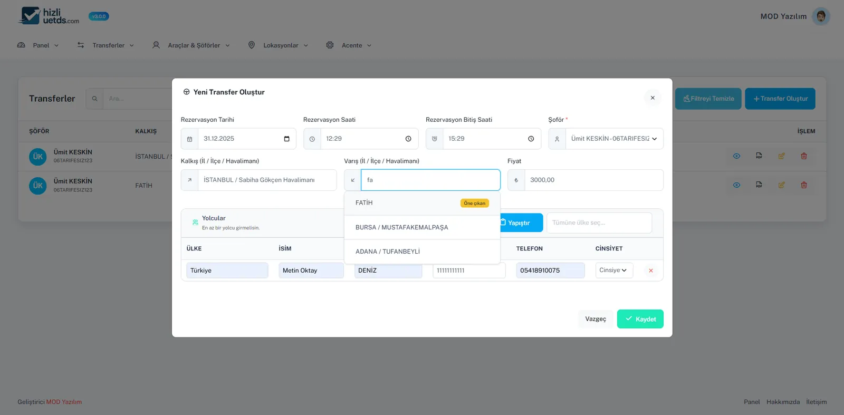This screenshot has width=844, height=415.
Task: Click the red X to remove the passenger row
Action: tap(650, 271)
